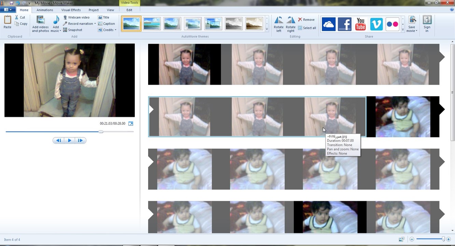Play the movie preview
The width and height of the screenshot is (455, 246).
tap(70, 140)
